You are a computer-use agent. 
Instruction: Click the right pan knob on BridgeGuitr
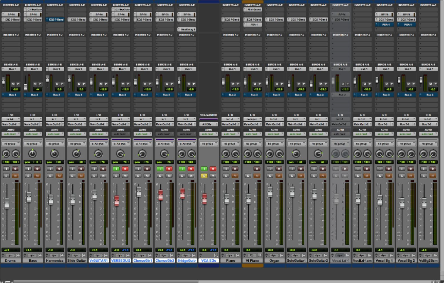pos(192,154)
